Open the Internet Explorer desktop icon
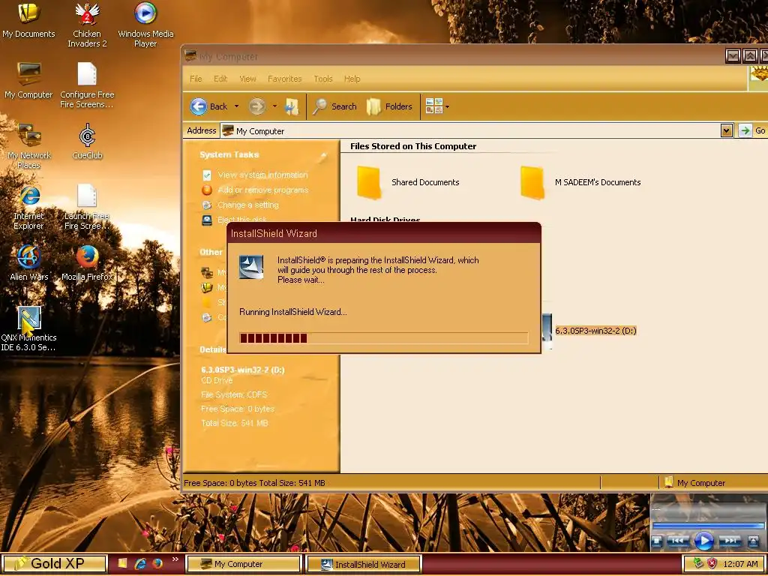 click(29, 207)
